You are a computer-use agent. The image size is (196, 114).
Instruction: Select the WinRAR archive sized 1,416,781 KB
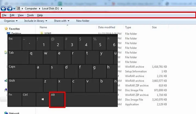(x=134, y=67)
